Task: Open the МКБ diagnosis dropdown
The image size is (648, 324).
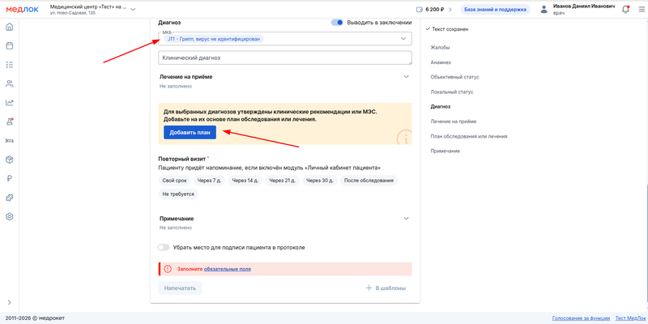Action: 403,39
